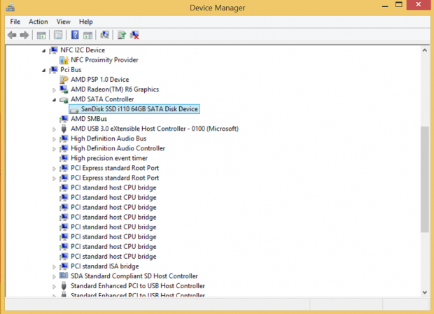The image size is (434, 314).
Task: Click the High Definition Audio Controller icon
Action: 64,148
